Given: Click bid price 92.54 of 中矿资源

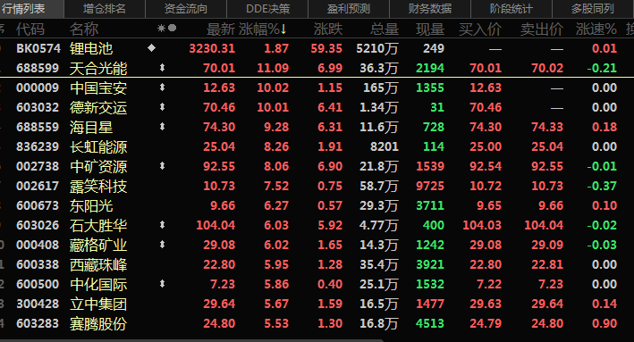Looking at the screenshot, I should [x=486, y=166].
